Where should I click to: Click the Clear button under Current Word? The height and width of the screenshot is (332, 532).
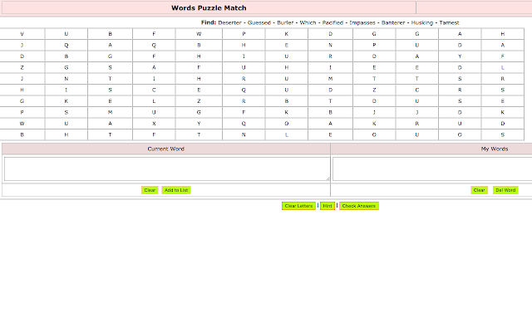click(150, 190)
